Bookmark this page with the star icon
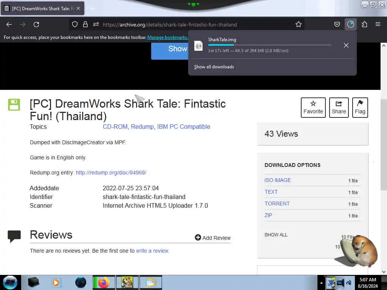 coord(299,24)
